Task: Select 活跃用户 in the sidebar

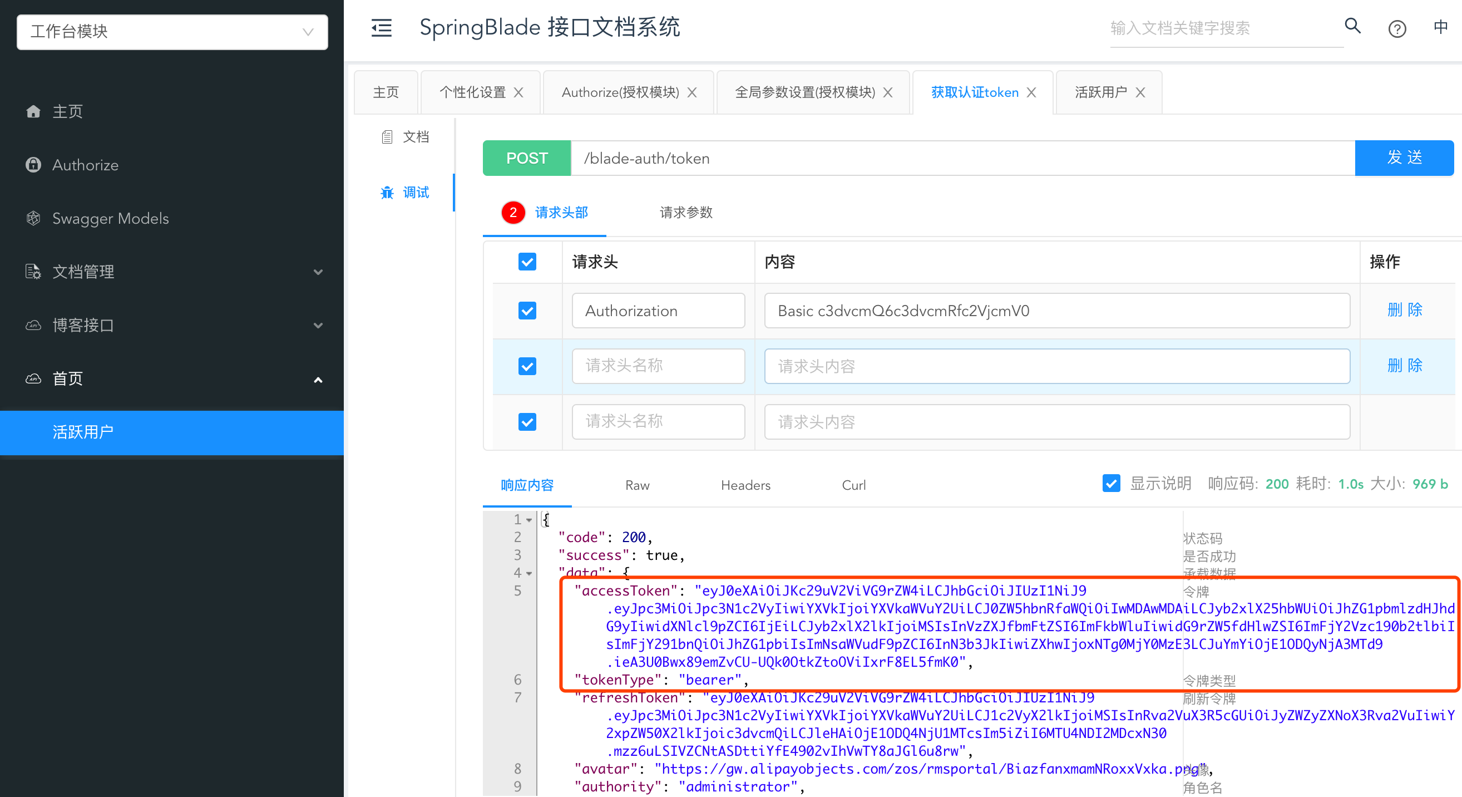Action: [x=172, y=432]
